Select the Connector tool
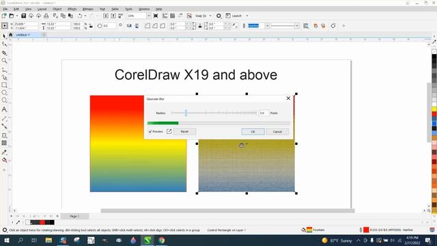Image resolution: width=437 pixels, height=246 pixels. click(x=5, y=126)
